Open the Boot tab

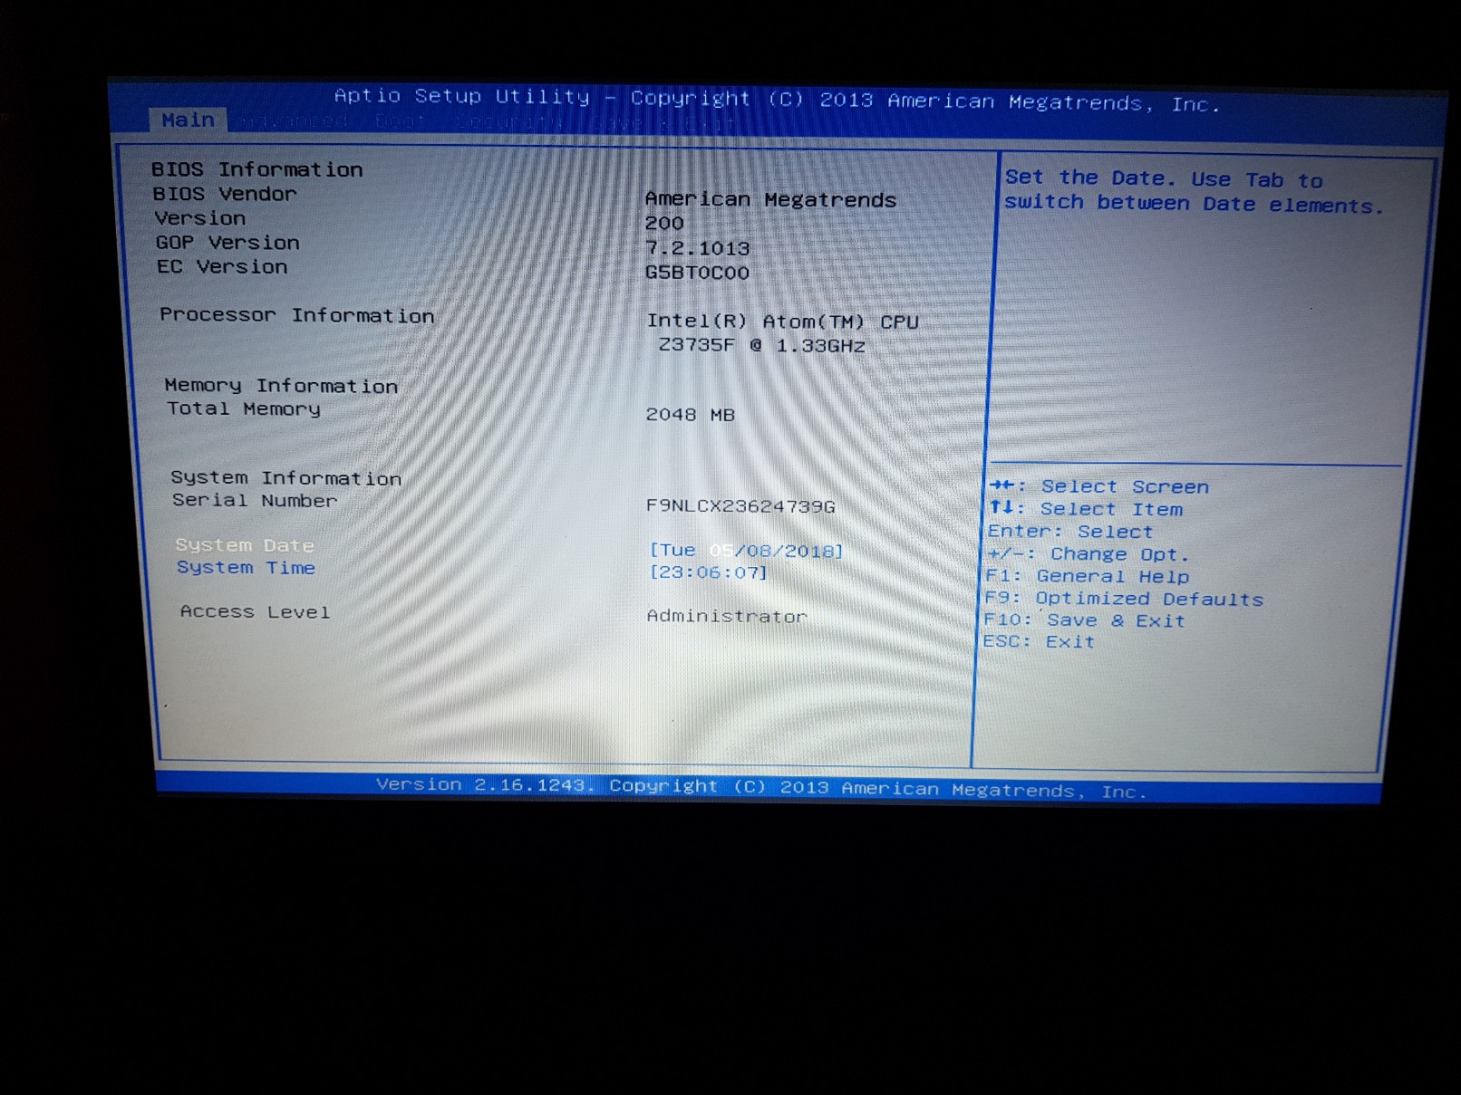pos(400,121)
